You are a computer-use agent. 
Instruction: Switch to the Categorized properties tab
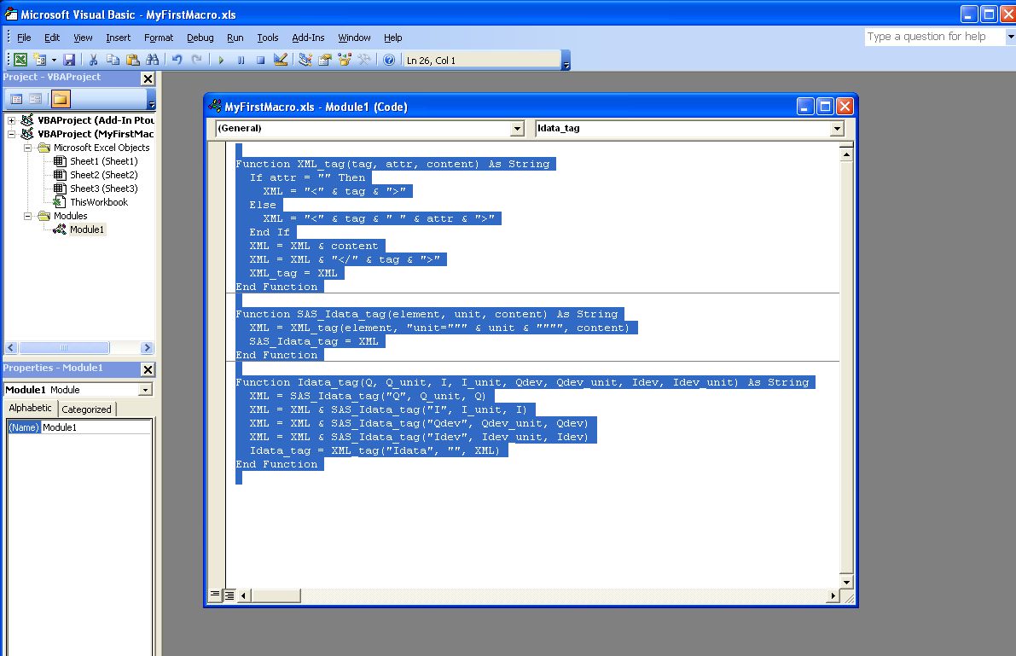click(x=86, y=409)
